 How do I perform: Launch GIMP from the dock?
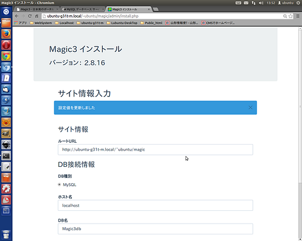6,133
